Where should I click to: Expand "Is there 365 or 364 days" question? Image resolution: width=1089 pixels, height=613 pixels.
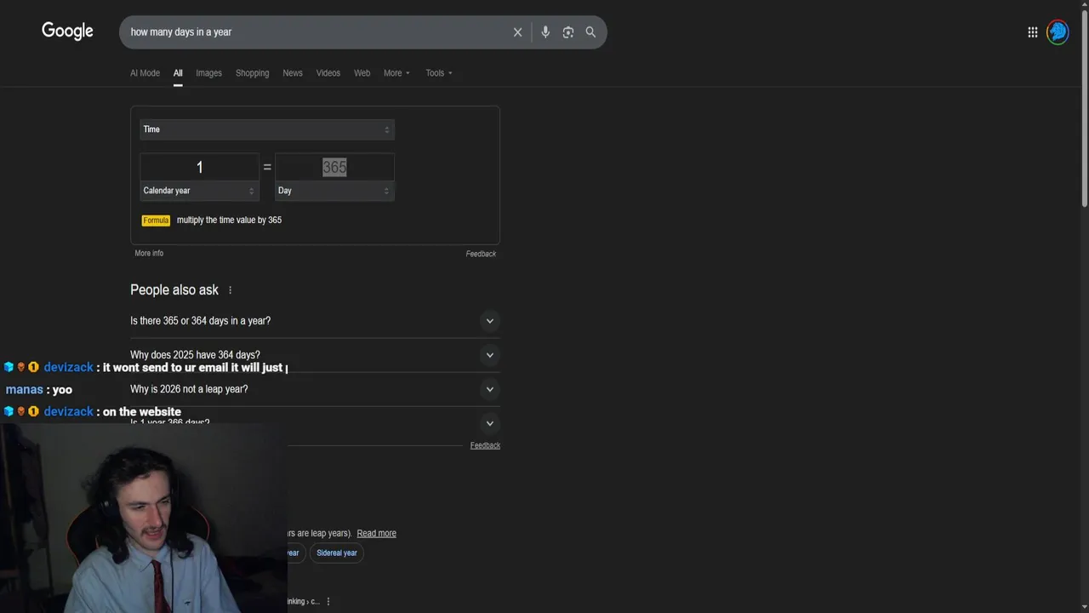click(315, 321)
